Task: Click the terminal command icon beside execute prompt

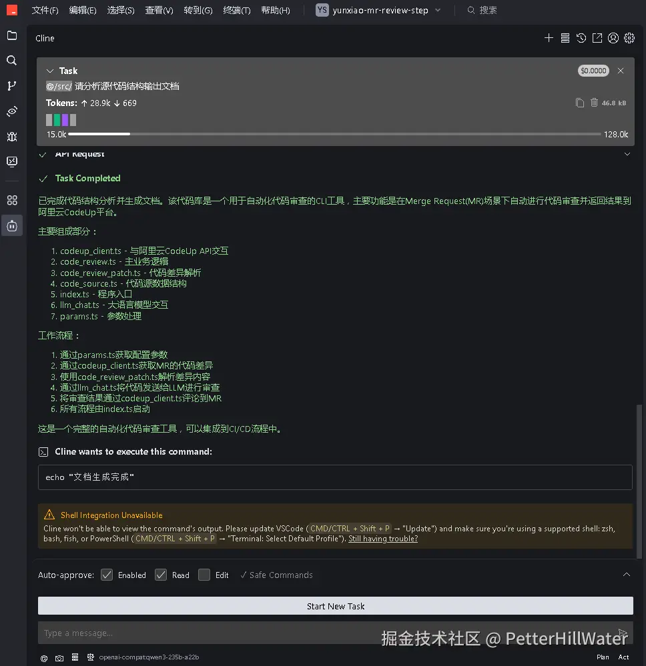Action: coord(43,452)
